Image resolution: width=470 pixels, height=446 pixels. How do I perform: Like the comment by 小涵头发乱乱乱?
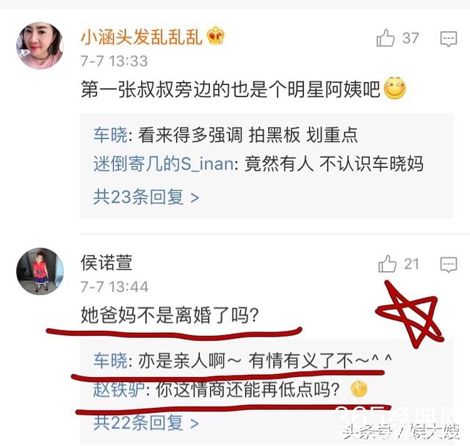click(x=385, y=38)
